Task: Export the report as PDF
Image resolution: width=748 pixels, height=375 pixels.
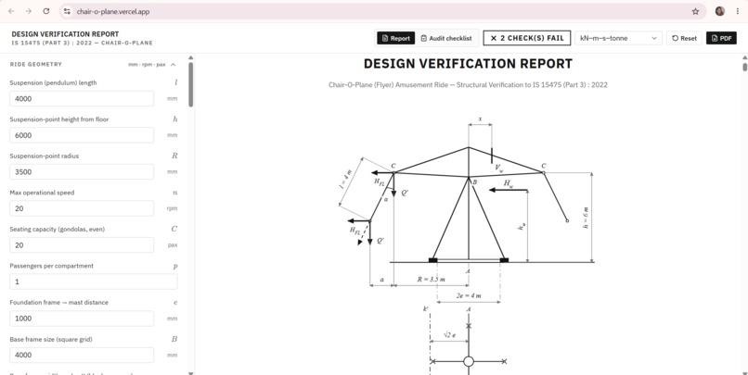Action: click(x=721, y=38)
